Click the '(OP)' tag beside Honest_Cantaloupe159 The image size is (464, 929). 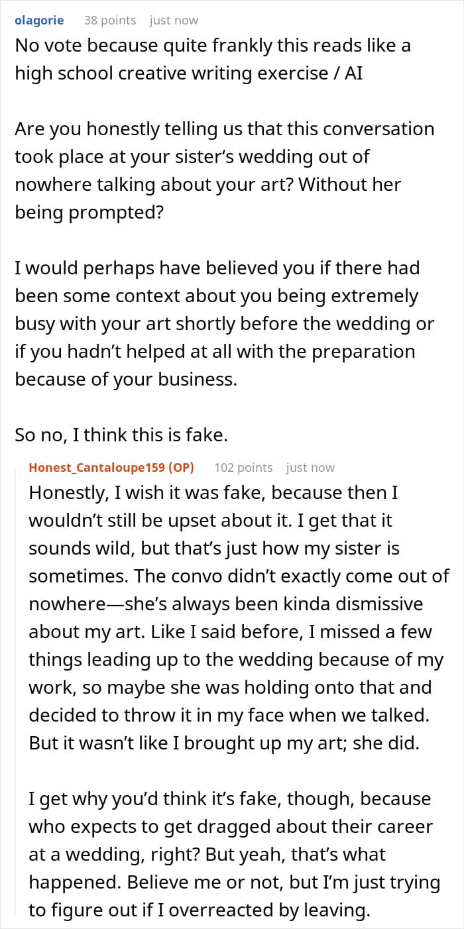pos(181,467)
